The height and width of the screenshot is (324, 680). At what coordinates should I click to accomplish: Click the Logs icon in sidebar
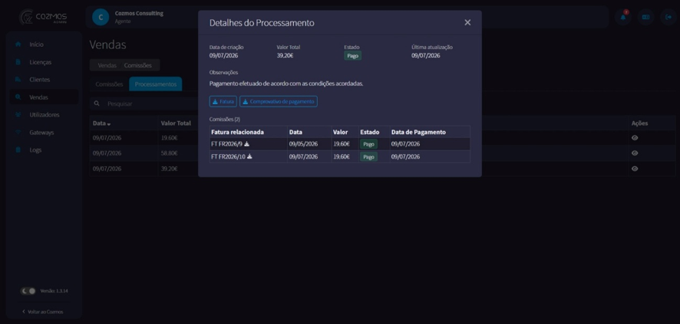(18, 149)
